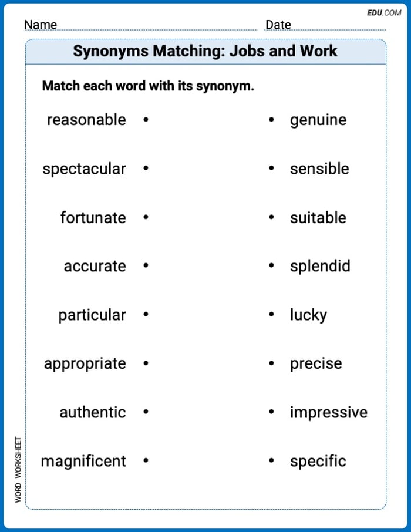
Task: Click the synonym impressive
Action: [x=328, y=412]
